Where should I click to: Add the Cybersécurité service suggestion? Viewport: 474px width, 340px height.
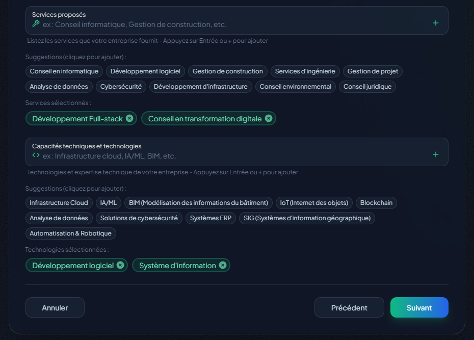tap(121, 87)
